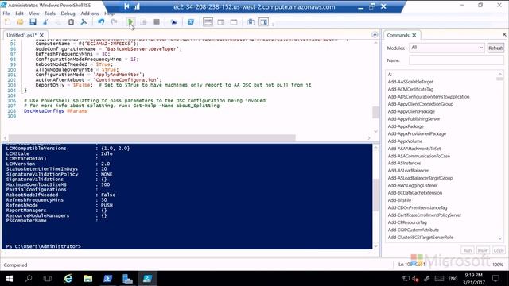Viewport: 509px width, 286px height.
Task: Click the Run button in the Commands pane
Action: (468, 251)
